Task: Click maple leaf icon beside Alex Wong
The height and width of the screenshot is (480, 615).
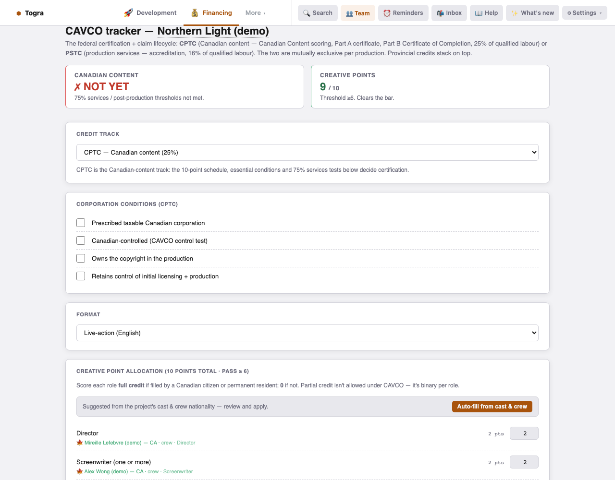Action: coord(80,471)
